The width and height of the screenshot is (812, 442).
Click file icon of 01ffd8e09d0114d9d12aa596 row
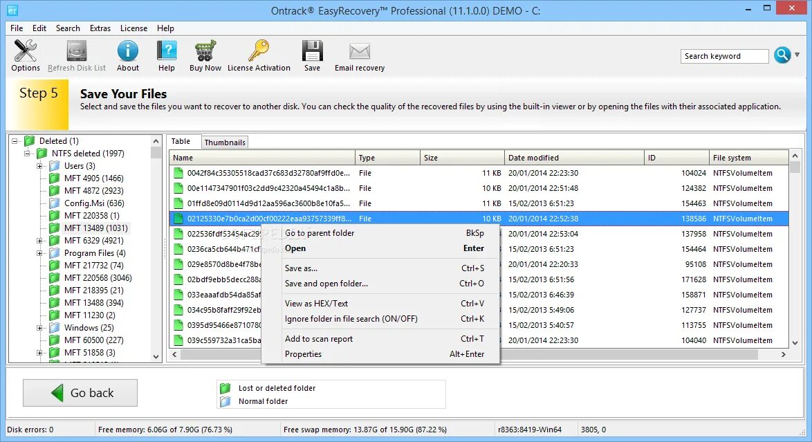178,203
